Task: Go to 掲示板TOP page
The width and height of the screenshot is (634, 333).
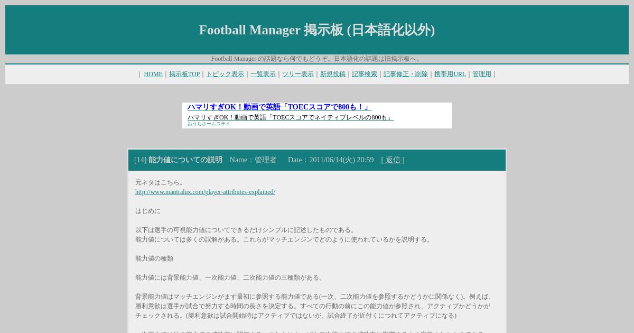Action: pos(184,75)
